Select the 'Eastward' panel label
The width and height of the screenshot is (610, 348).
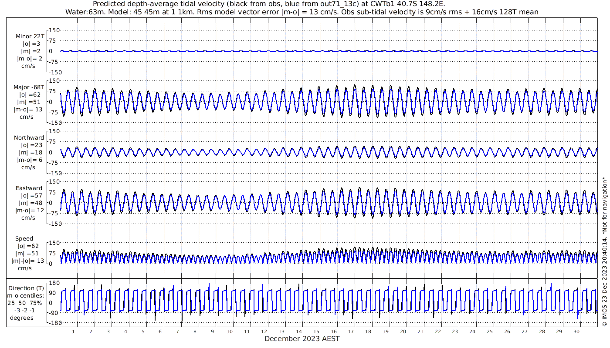(29, 188)
